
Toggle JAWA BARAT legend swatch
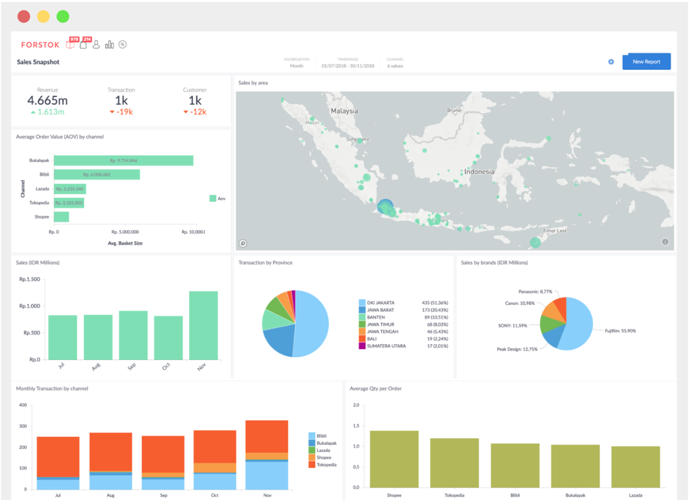pos(362,310)
